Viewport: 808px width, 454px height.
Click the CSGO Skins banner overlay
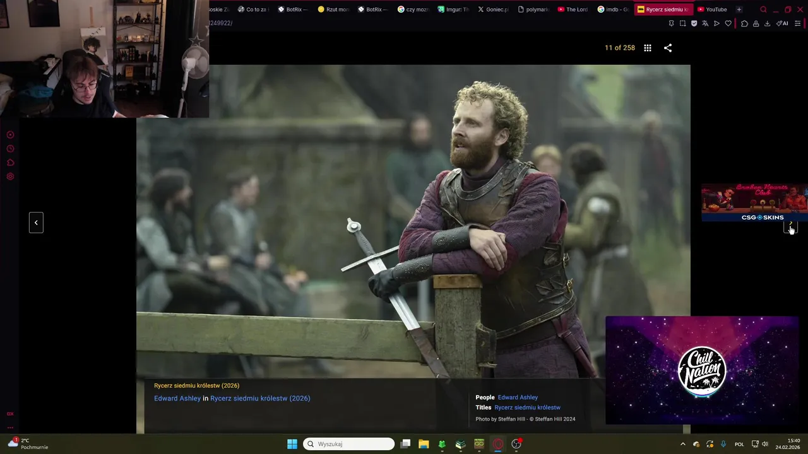pos(754,202)
